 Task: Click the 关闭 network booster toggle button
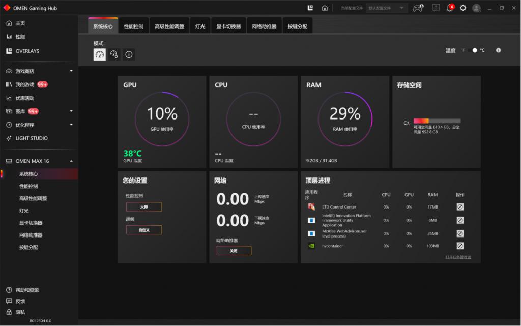[x=234, y=251]
